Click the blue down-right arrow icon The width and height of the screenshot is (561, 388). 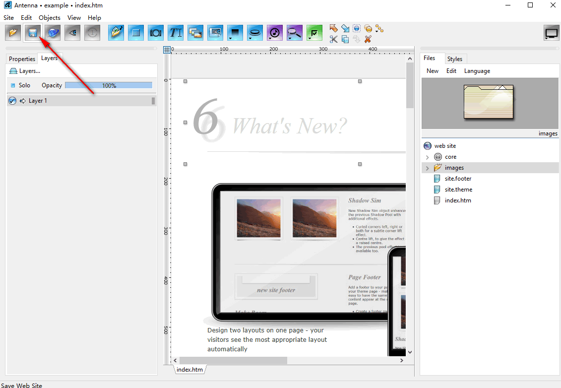coord(345,28)
